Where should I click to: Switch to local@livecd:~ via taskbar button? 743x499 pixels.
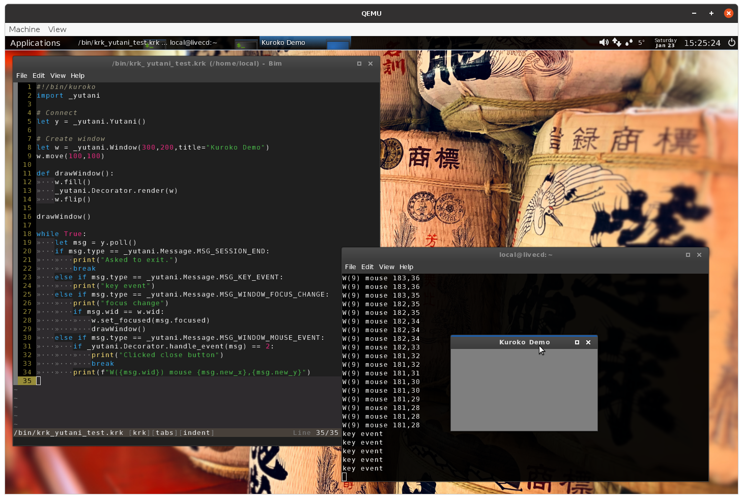(193, 43)
